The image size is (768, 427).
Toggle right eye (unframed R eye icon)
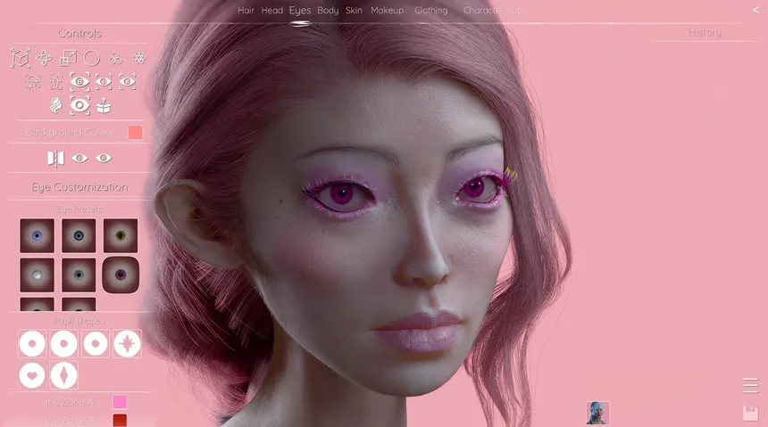coord(104,158)
